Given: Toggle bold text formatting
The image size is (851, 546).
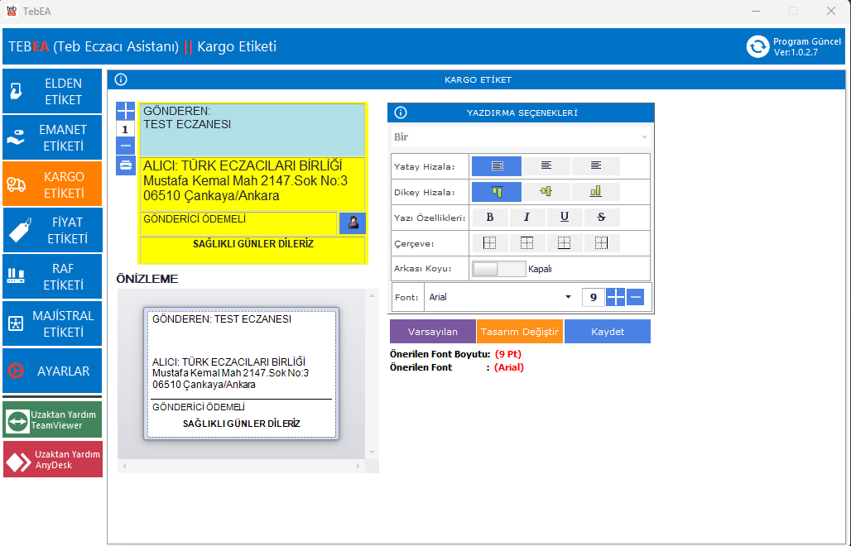Looking at the screenshot, I should [x=490, y=218].
